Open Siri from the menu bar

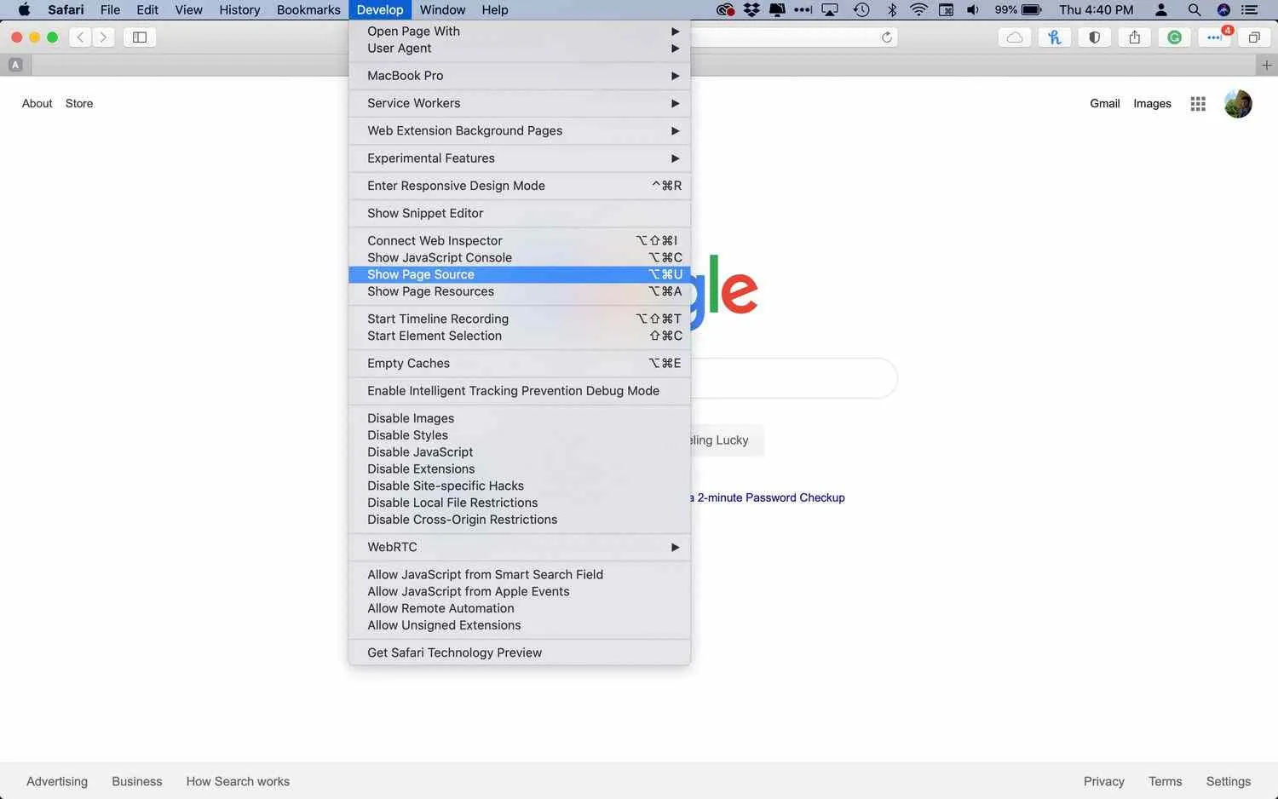[1223, 10]
